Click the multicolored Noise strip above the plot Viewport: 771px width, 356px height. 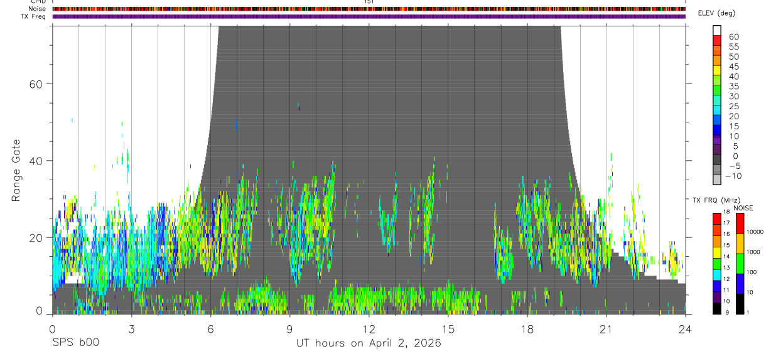[369, 9]
